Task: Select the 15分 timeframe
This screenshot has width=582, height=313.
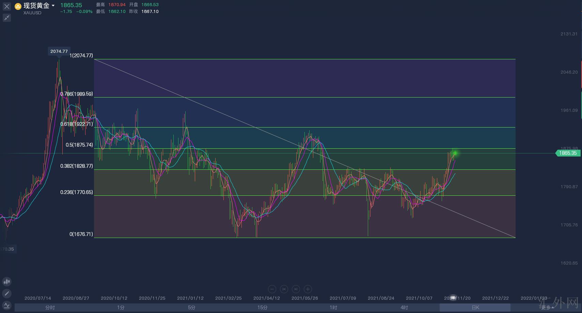Action: click(x=263, y=308)
